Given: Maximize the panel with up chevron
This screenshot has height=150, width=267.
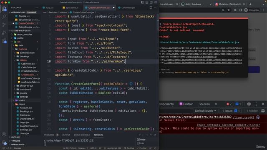Looking at the screenshot, I should [151, 135].
